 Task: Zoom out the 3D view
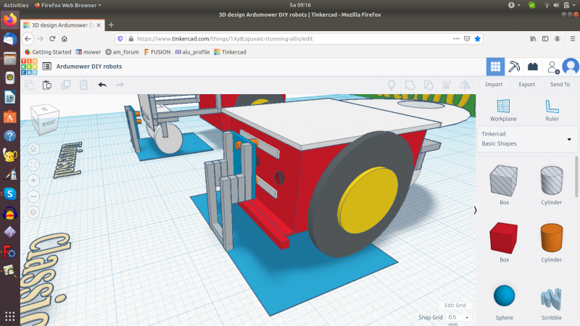[33, 196]
